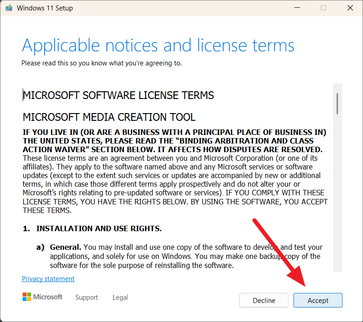Viewport: 363px width, 322px height.
Task: Open the Privacy statement link
Action: click(x=48, y=279)
